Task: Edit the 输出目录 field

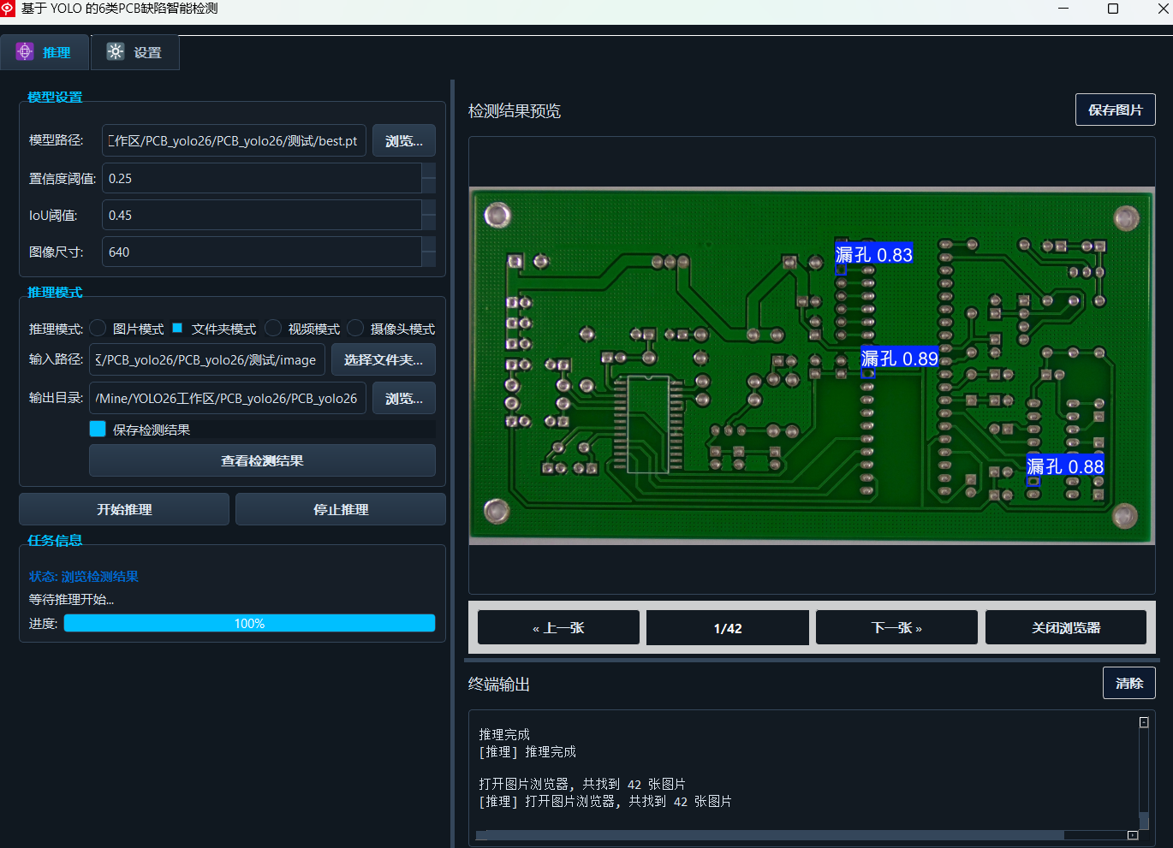Action: click(228, 398)
